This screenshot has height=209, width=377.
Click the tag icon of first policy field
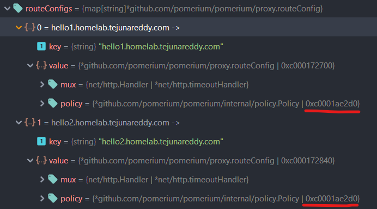point(53,103)
